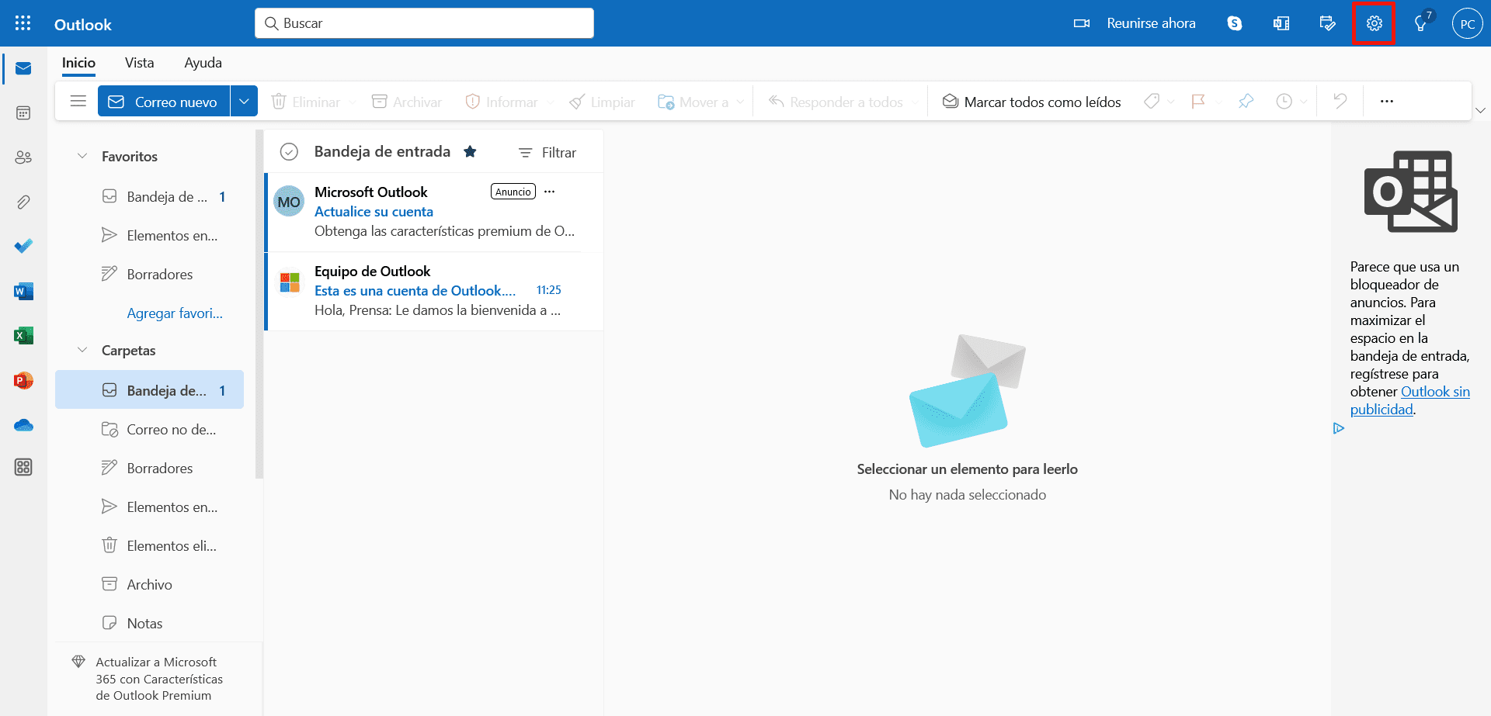Screen dimensions: 1491x716
Task: Click the folder pane scrollbar
Action: 259,304
